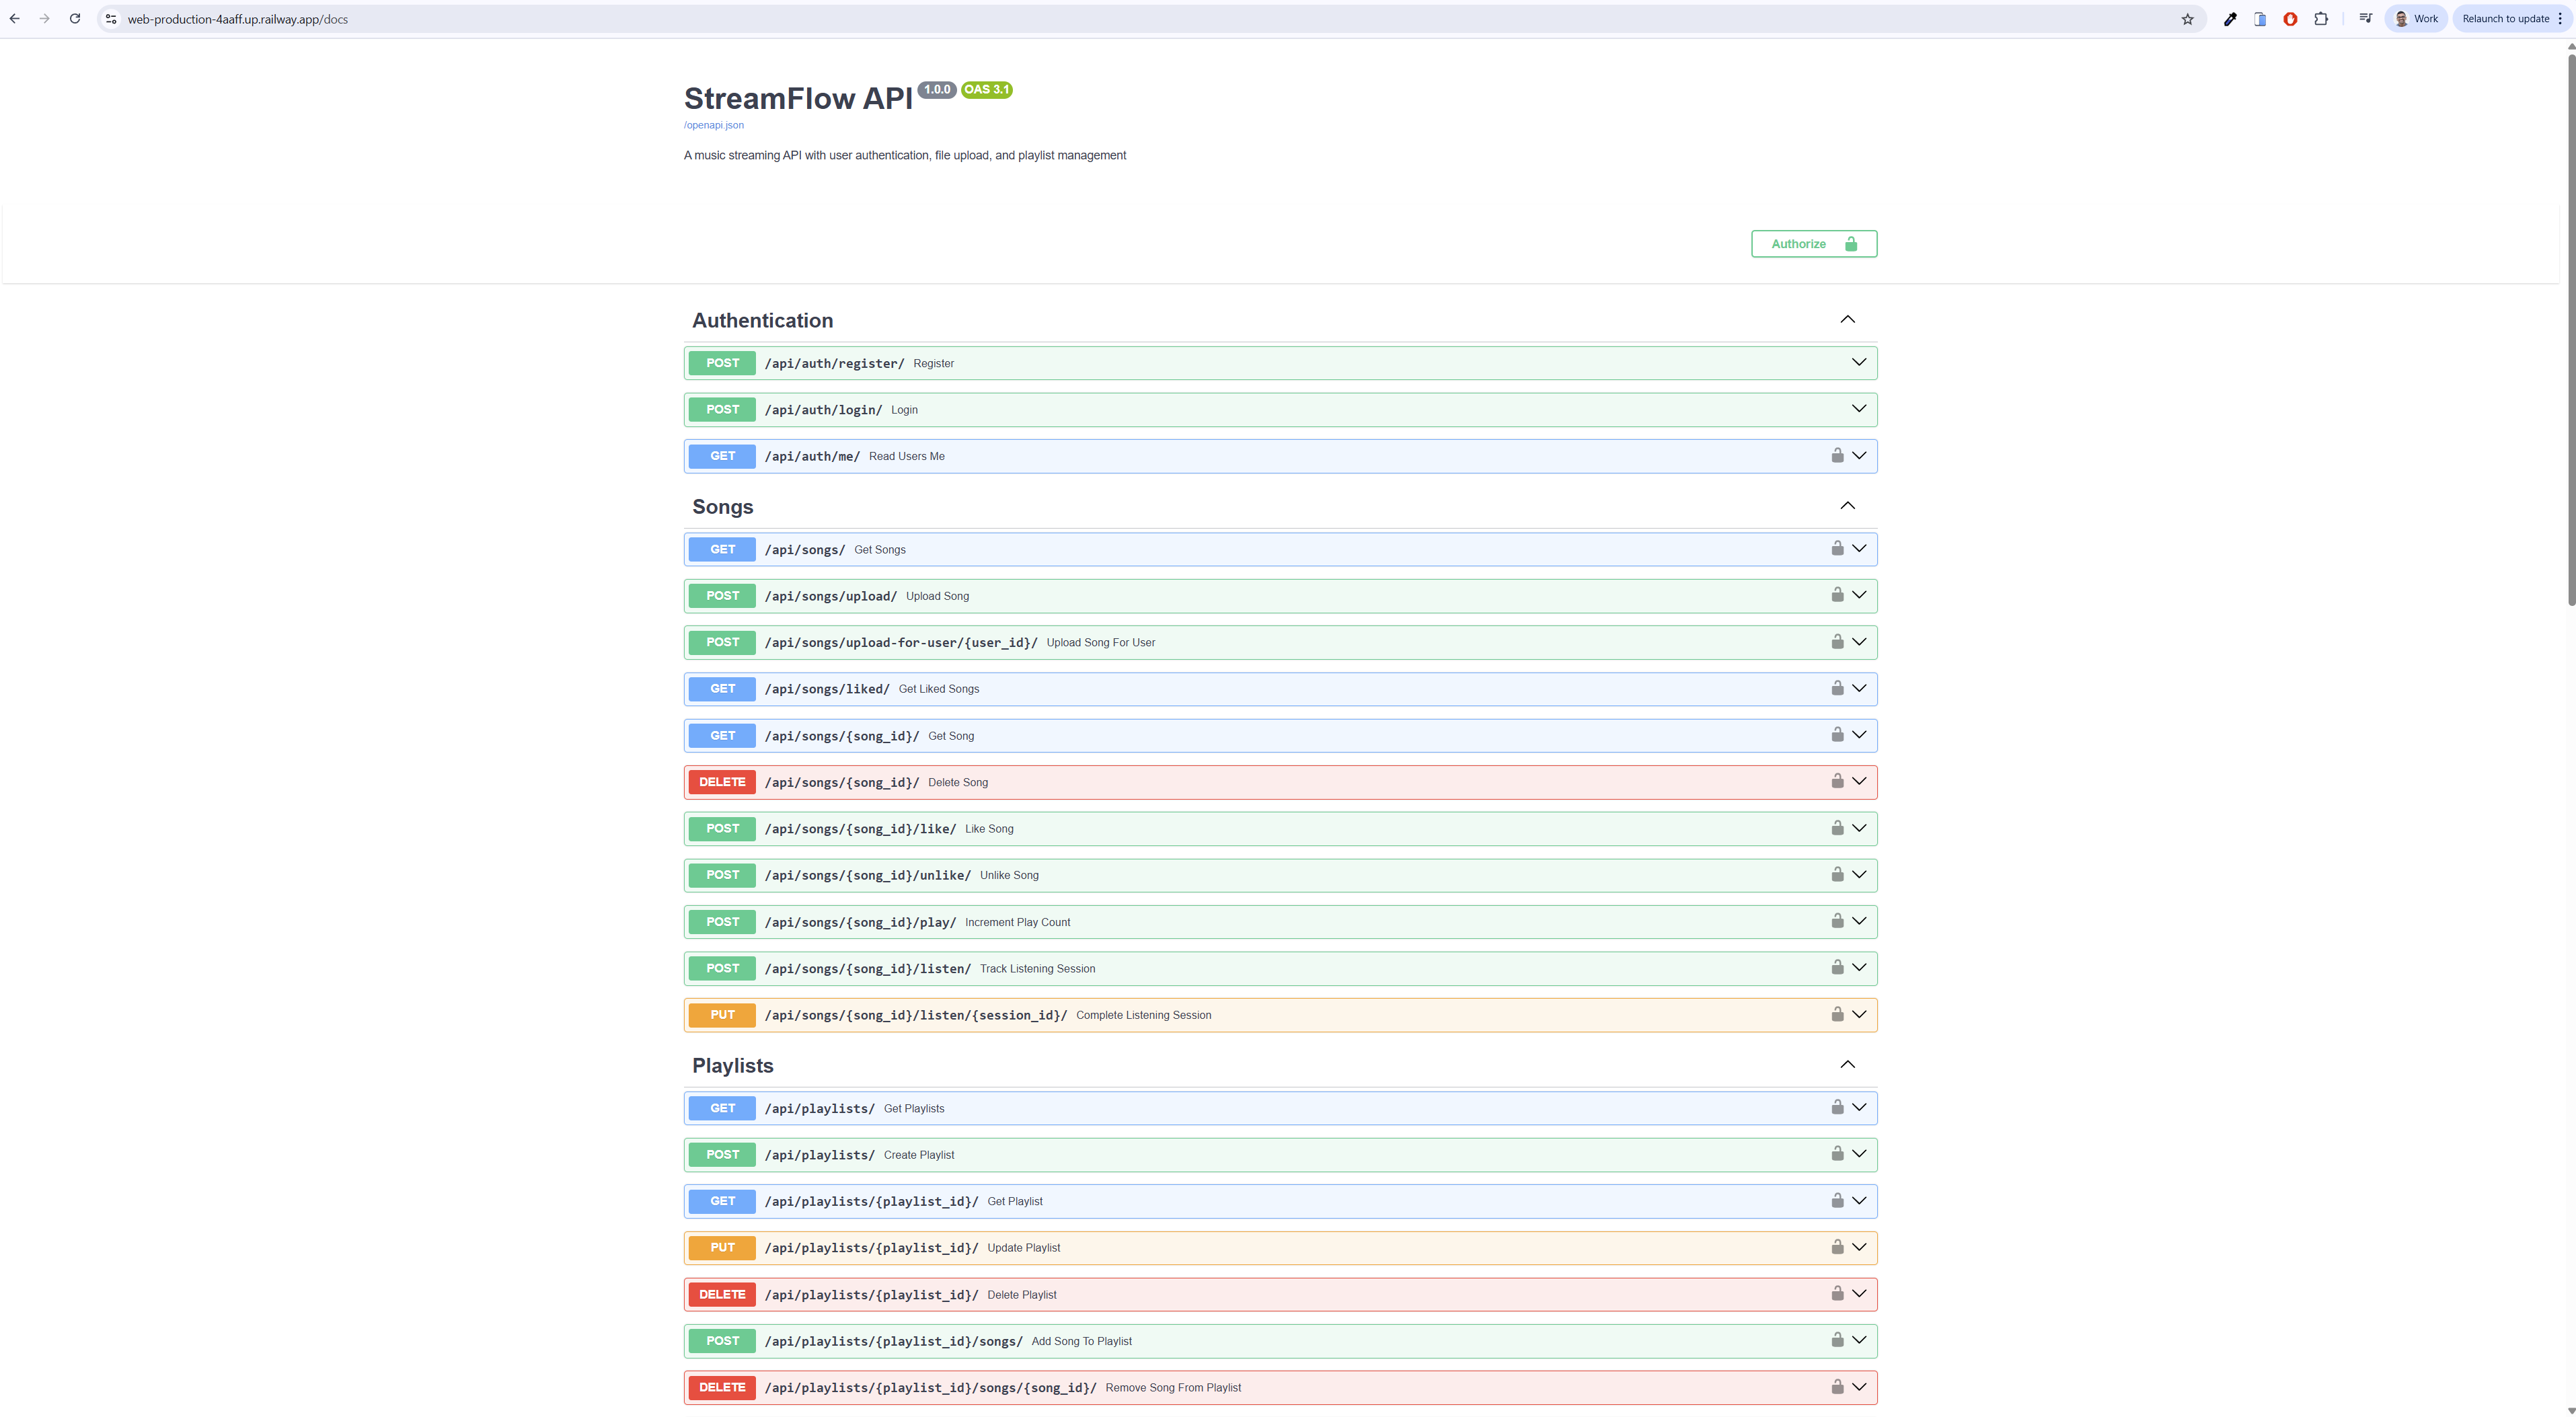Screen dimensions: 2576x1417
Task: Expand the POST Register endpoint chevron
Action: tap(1858, 362)
